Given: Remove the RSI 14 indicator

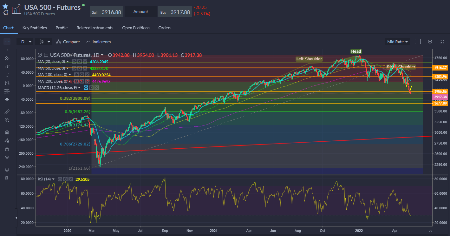Looking at the screenshot, I should click(70, 179).
